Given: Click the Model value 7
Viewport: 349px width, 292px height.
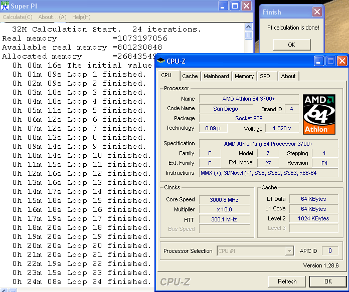Looking at the screenshot, I should 268,153.
